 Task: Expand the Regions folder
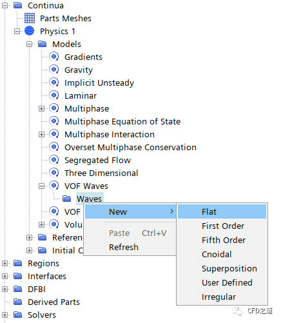(x=5, y=263)
